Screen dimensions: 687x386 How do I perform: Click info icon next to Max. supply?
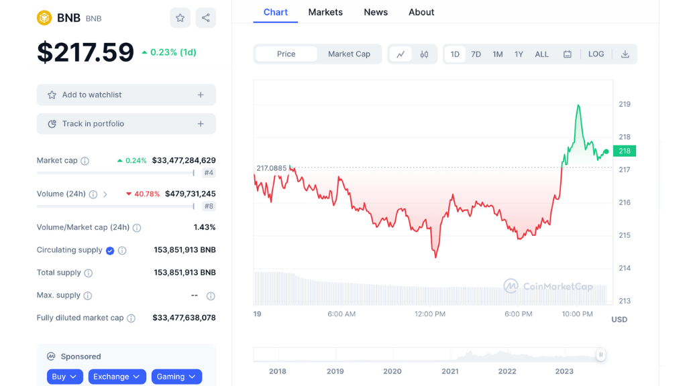coord(88,296)
